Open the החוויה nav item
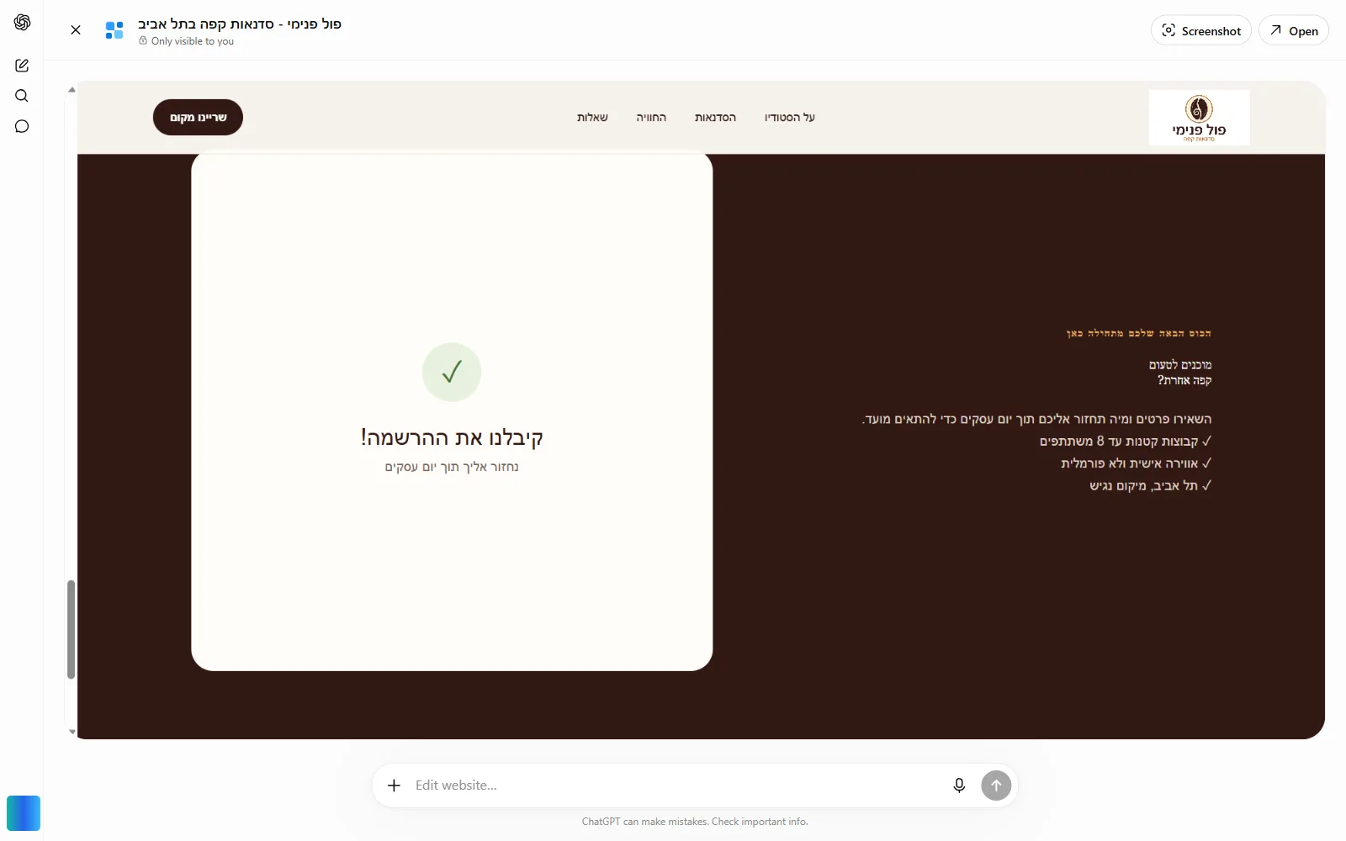 tap(651, 118)
